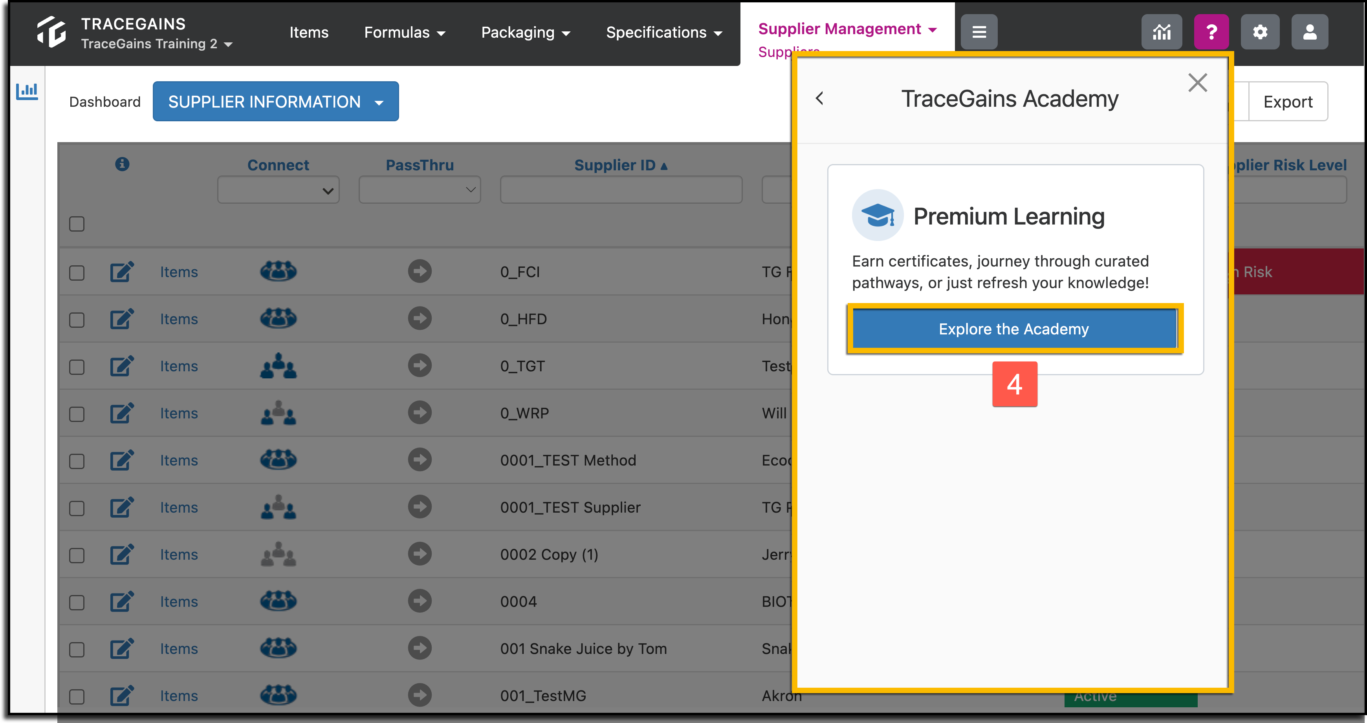The image size is (1367, 723).
Task: Click the Supplier ID filter input field
Action: [x=621, y=190]
